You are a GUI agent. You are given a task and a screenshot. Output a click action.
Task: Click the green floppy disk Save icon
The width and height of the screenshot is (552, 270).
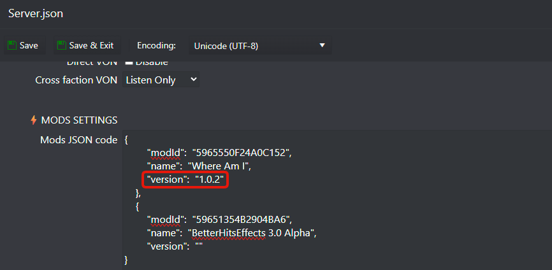click(x=11, y=45)
